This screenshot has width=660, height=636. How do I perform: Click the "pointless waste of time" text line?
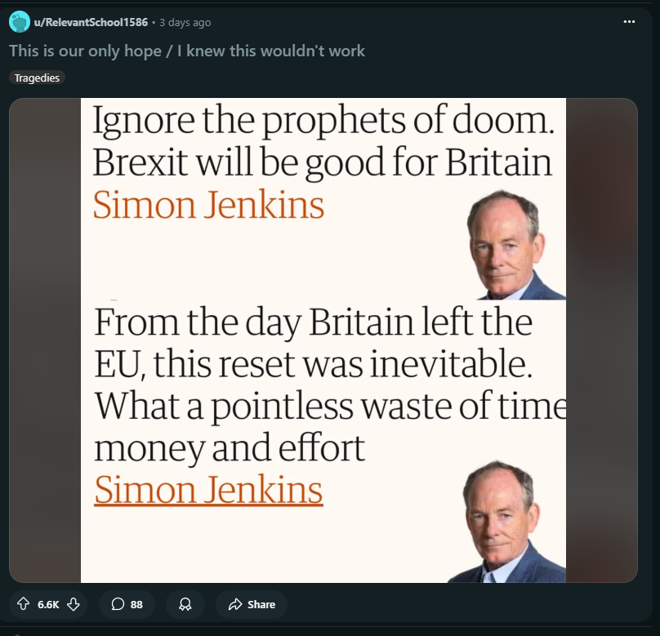point(330,407)
